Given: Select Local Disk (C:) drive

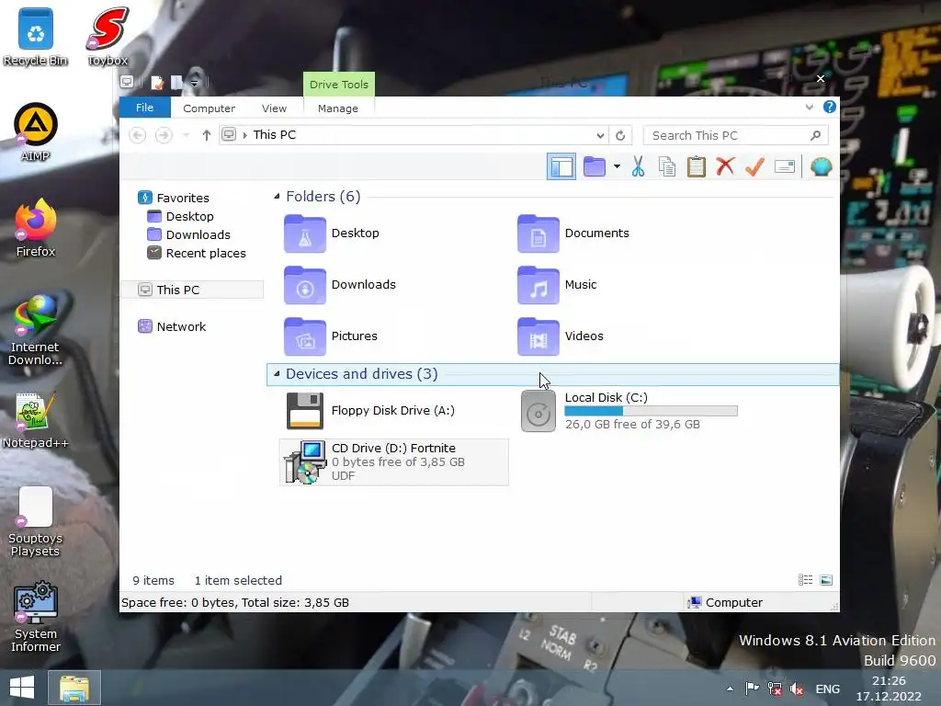Looking at the screenshot, I should tap(629, 411).
